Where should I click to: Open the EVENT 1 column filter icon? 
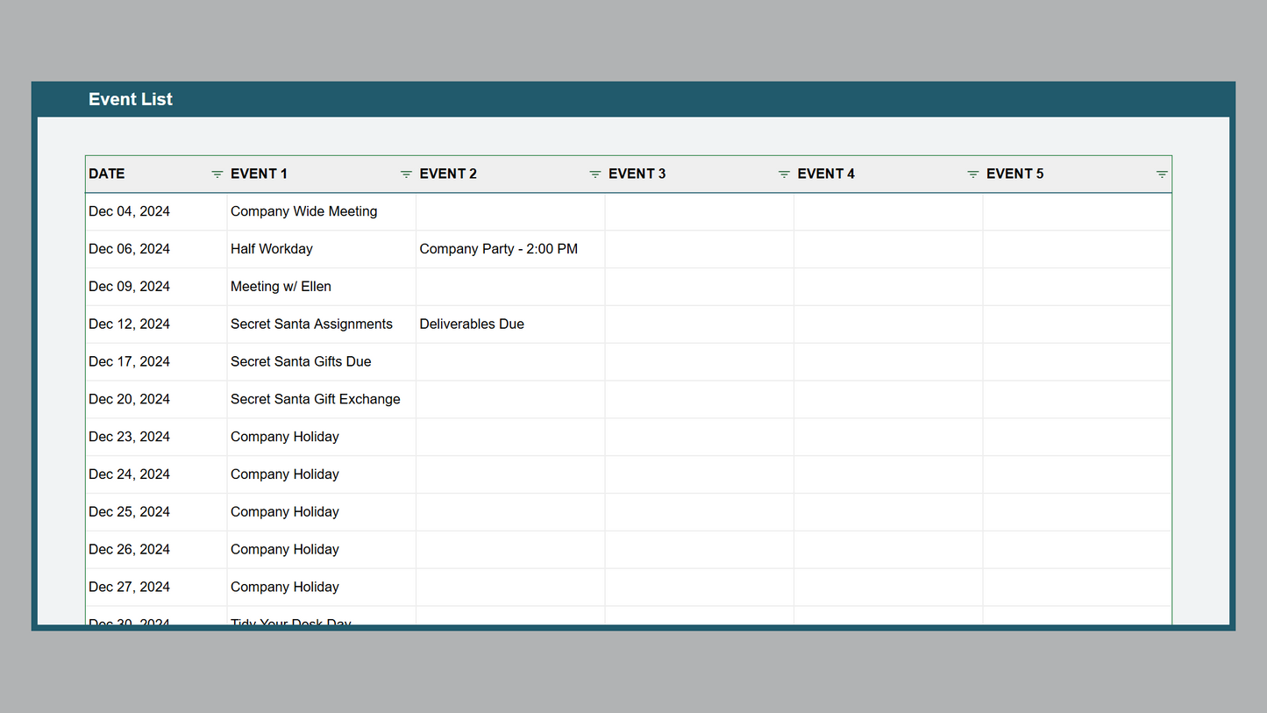point(406,175)
